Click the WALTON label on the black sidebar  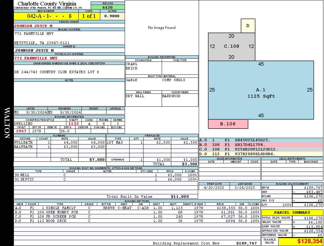pos(7,122)
